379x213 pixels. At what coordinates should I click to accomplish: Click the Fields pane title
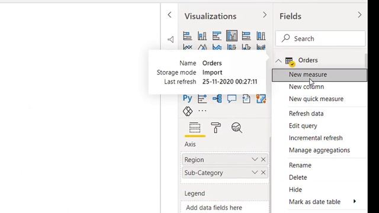coord(290,16)
